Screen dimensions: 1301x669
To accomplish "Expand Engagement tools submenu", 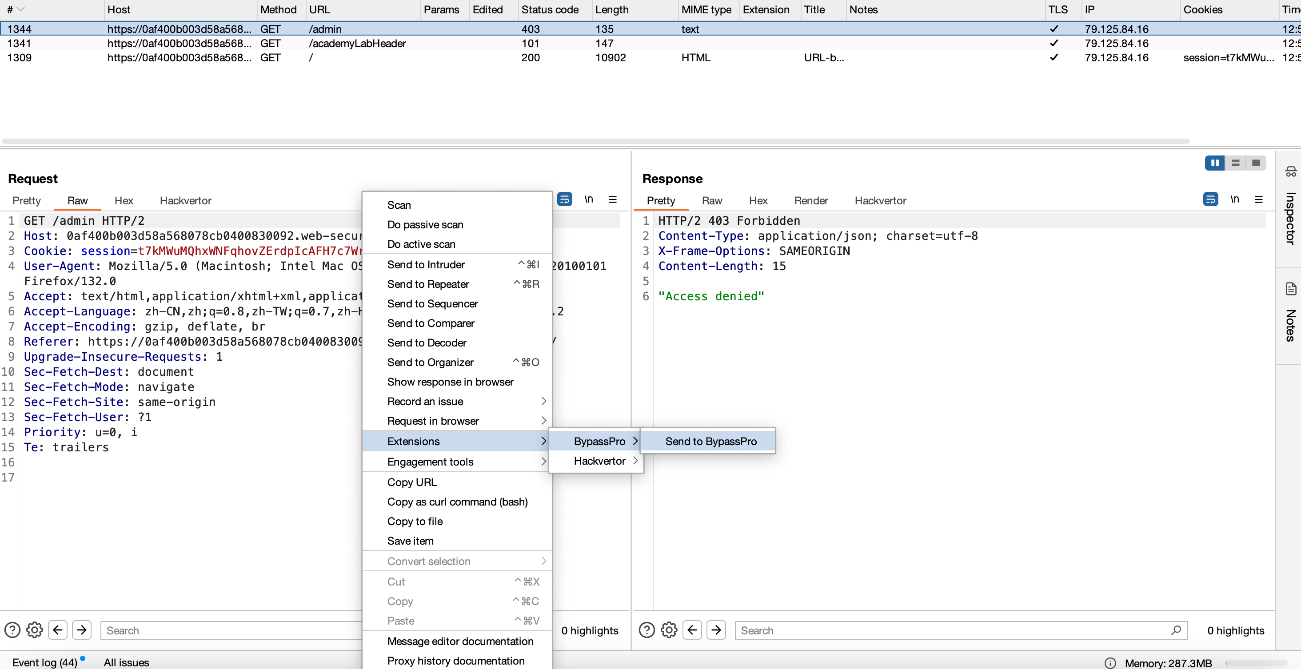I will [x=457, y=462].
